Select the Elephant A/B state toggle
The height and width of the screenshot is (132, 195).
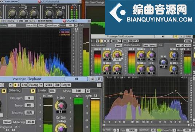point(17,85)
